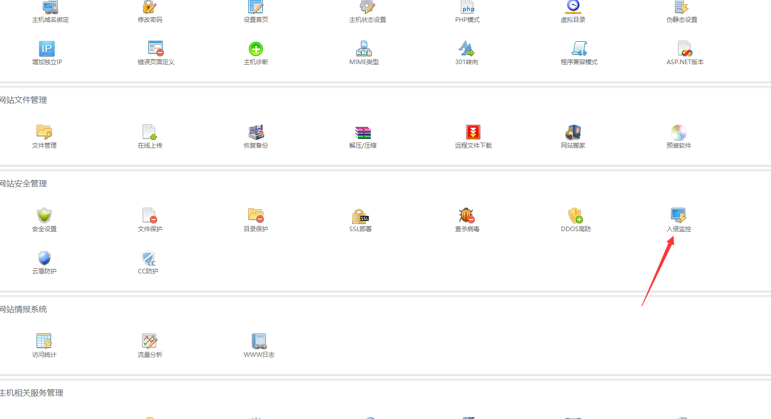Click the 文件管理 file manager icon
771x419 pixels.
point(44,132)
